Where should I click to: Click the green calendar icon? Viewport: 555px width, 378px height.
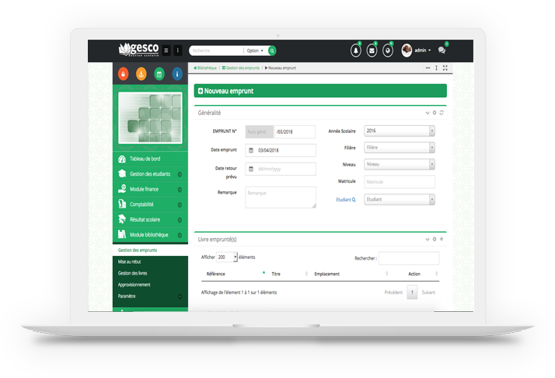(159, 74)
